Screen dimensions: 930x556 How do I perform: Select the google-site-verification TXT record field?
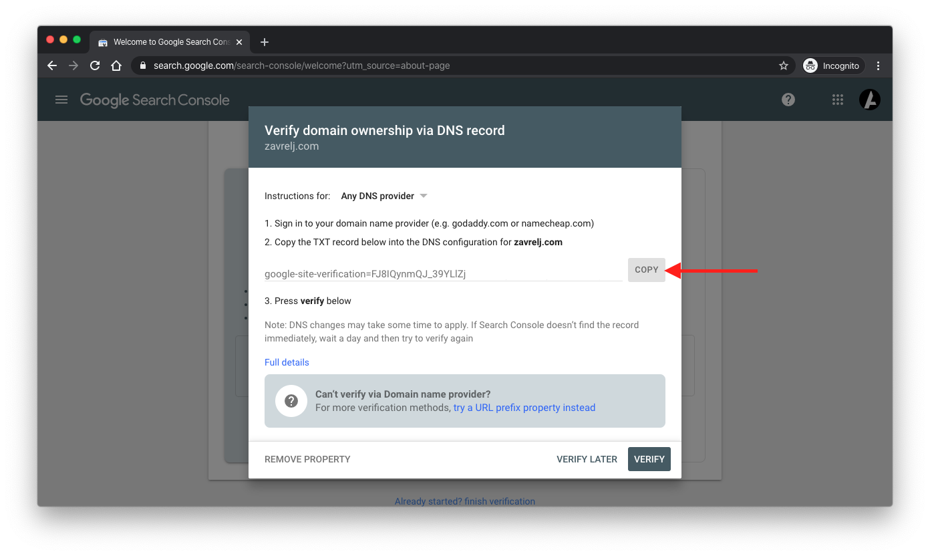click(x=443, y=273)
